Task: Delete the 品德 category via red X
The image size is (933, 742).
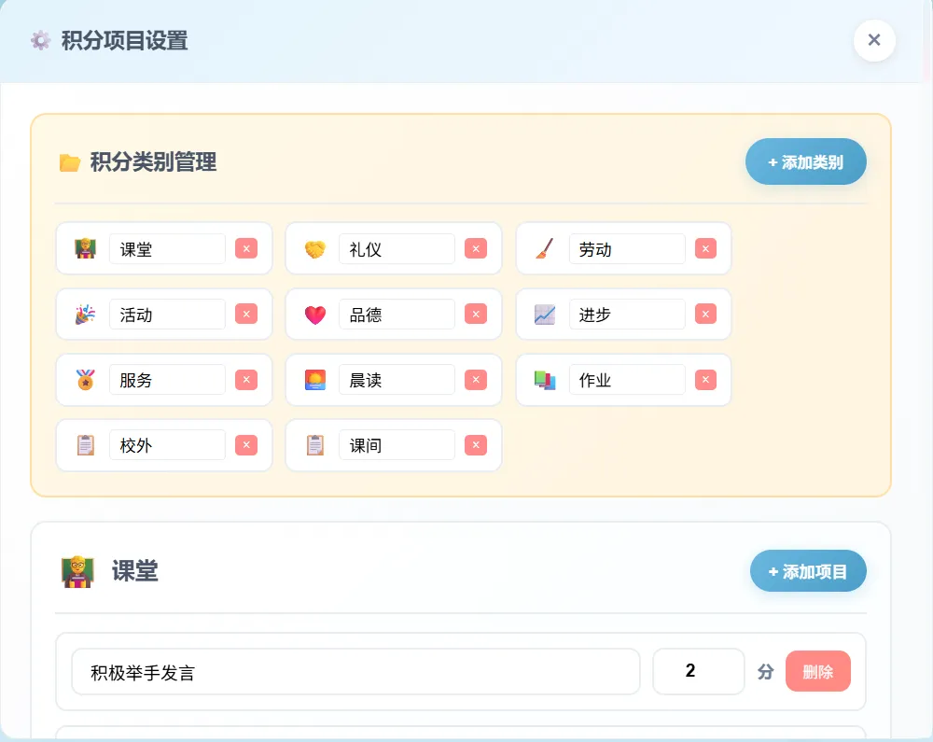Action: click(476, 315)
